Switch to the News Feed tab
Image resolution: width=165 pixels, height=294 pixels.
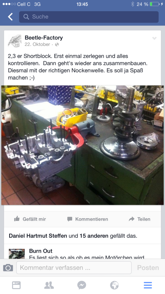[16, 285]
